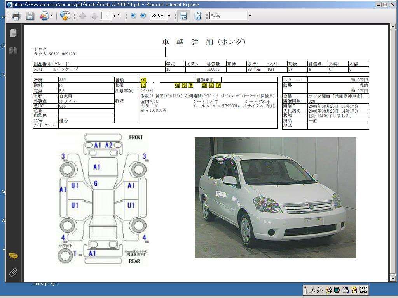Save a copy with the floppy disk icon

[30, 16]
